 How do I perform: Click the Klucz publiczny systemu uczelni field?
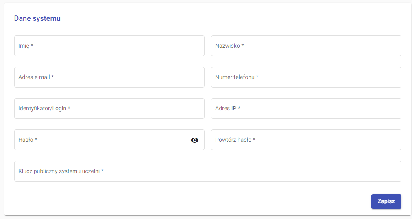click(244, 171)
